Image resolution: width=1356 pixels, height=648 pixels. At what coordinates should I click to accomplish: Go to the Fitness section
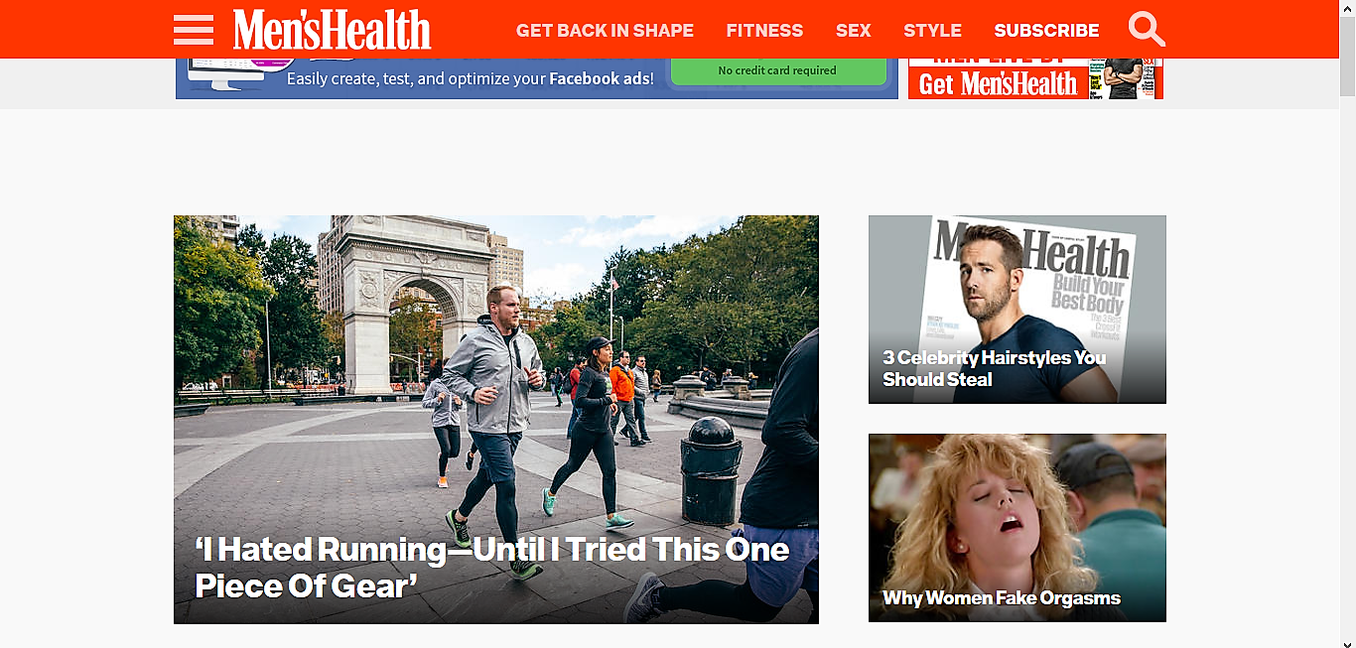pos(764,31)
